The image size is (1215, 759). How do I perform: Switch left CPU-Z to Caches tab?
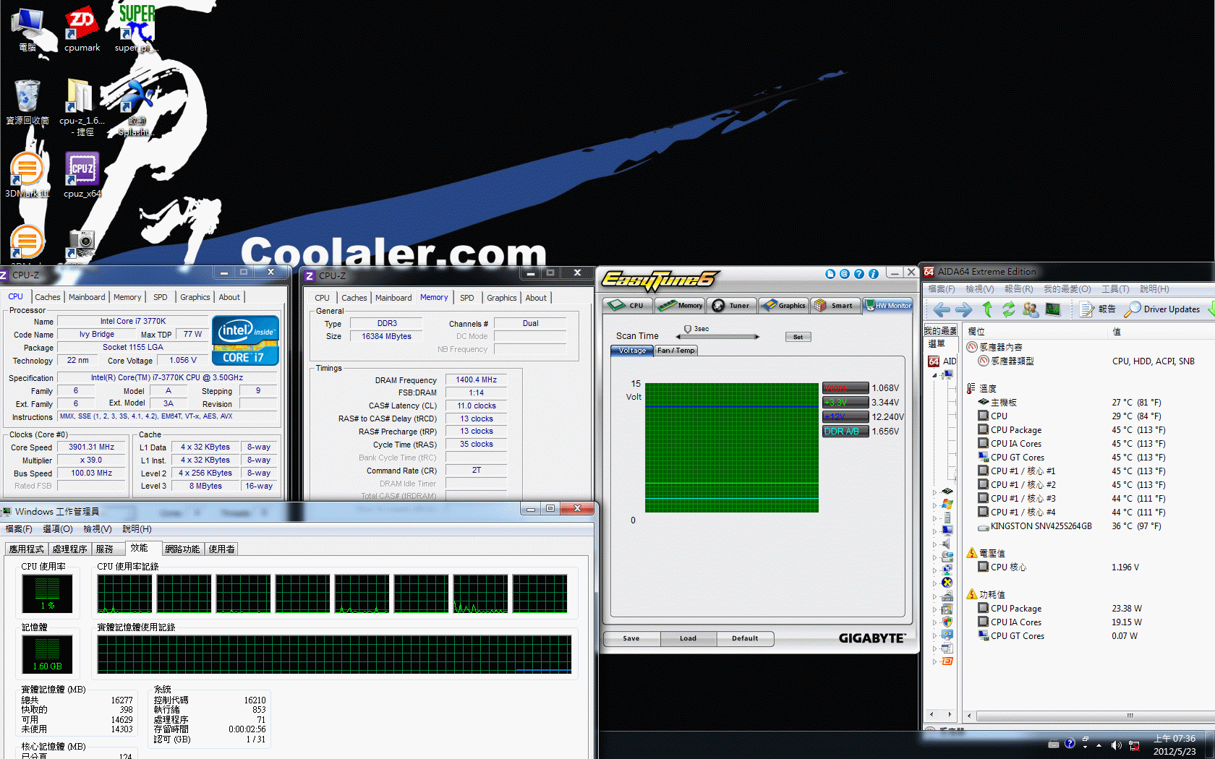click(x=48, y=297)
